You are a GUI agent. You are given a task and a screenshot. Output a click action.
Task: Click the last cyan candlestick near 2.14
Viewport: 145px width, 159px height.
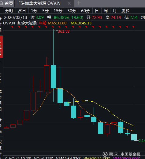(134, 137)
